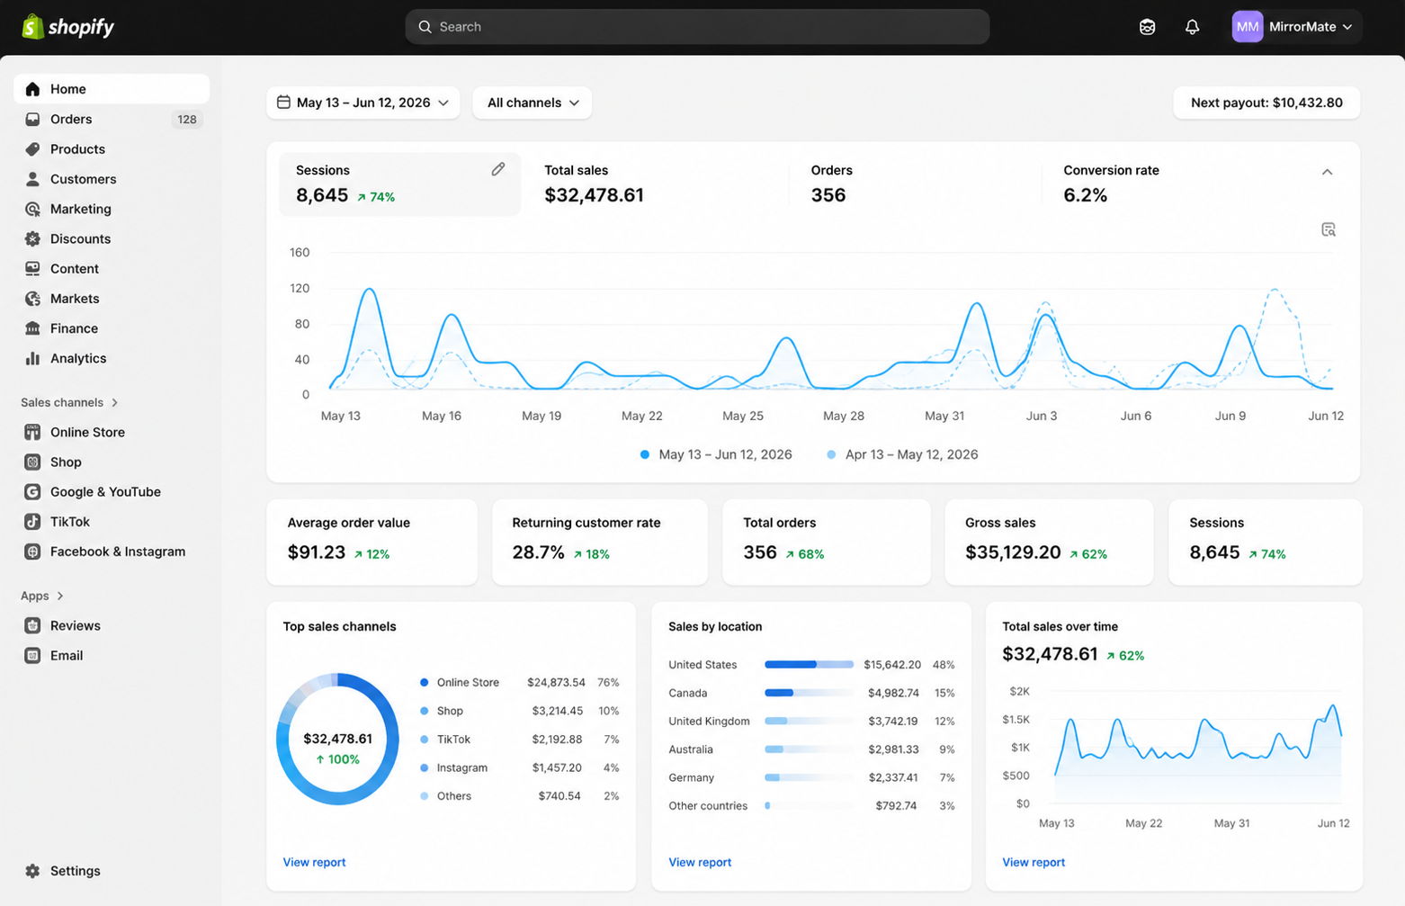Click the Content icon in the sidebar

click(32, 268)
